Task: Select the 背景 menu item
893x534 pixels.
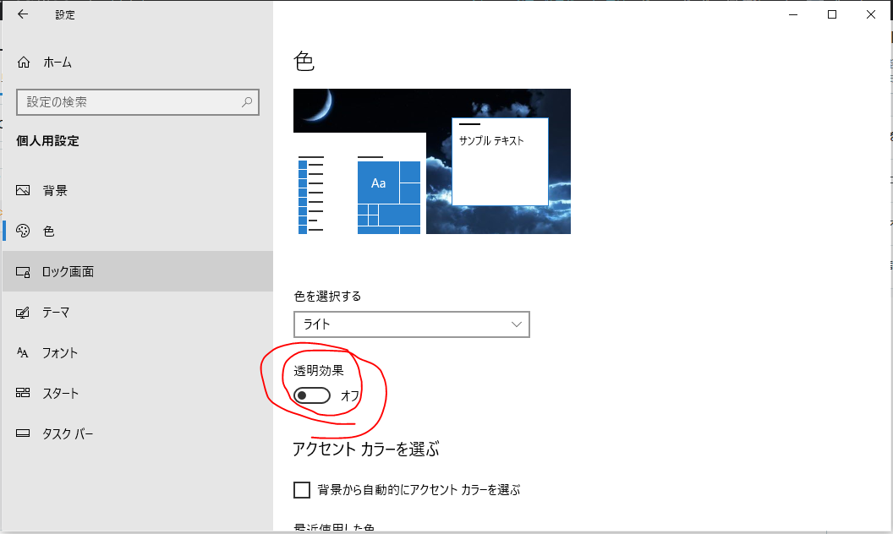Action: coord(138,190)
